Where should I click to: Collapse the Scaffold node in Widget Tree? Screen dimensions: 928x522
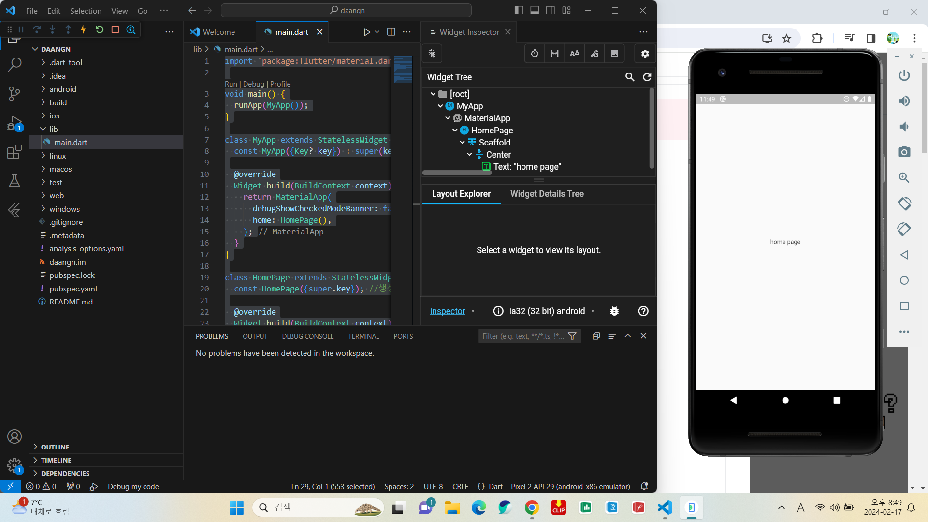(462, 143)
